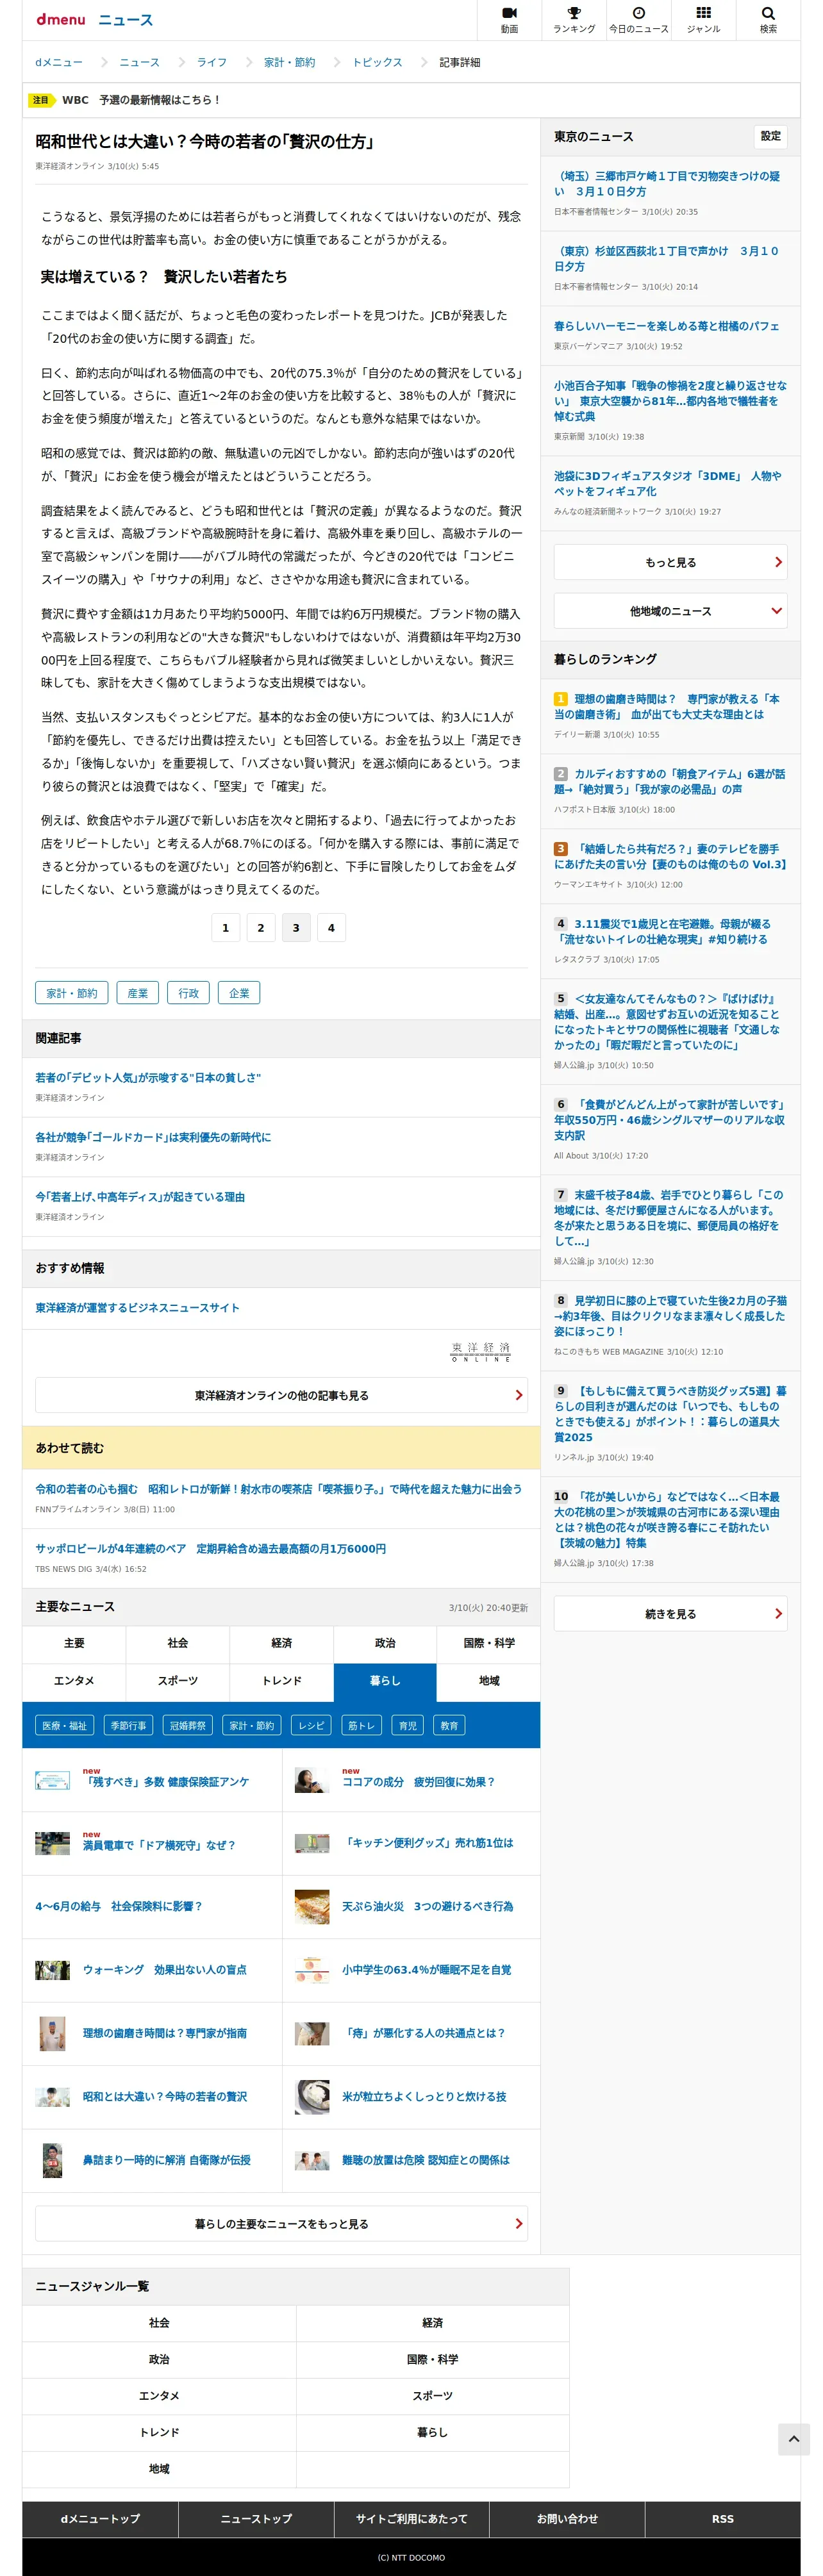Open the 動画 video icon in header

coord(509,20)
